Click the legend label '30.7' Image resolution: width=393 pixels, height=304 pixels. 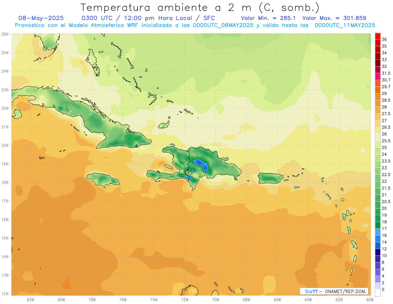386,80
